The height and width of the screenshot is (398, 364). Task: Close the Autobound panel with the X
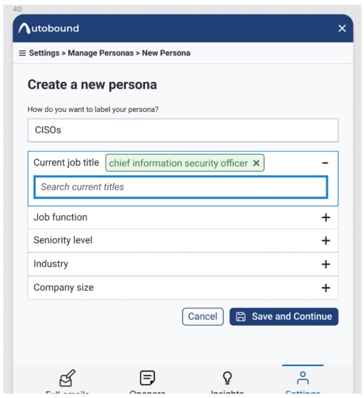[x=342, y=28]
